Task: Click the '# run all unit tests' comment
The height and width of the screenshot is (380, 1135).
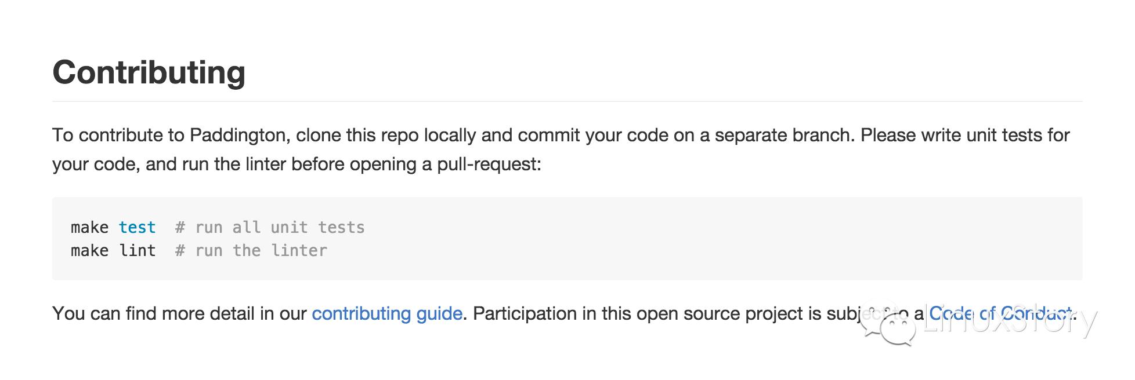Action: click(x=270, y=227)
